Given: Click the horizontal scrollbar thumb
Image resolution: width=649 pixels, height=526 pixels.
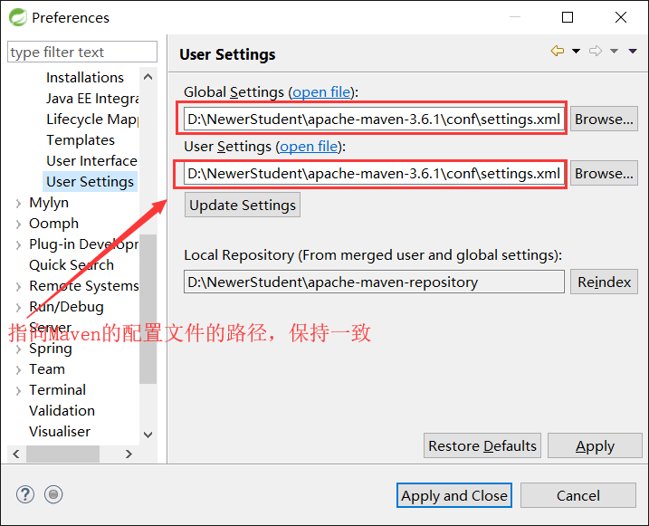Looking at the screenshot, I should pos(63,454).
